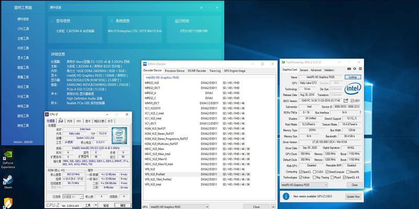The height and width of the screenshot is (209, 419).
Task: Select 内存工具 in toolbox sidebar
Action: [23, 48]
